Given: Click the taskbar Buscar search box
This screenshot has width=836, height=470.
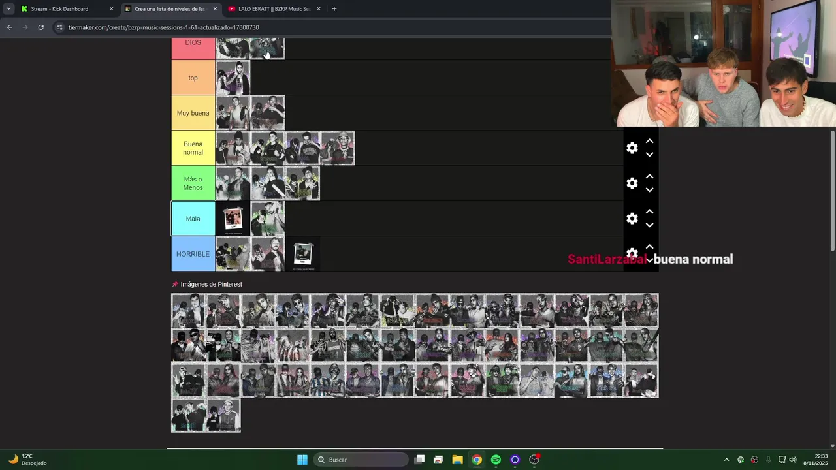Looking at the screenshot, I should (361, 460).
